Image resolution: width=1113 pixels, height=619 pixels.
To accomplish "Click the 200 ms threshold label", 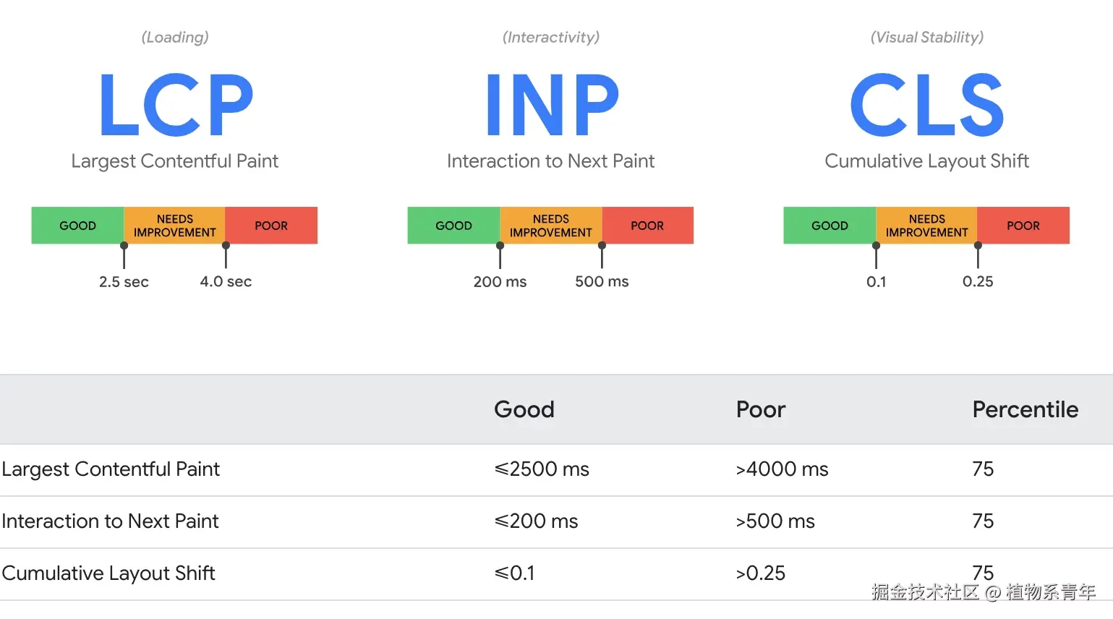I will [x=500, y=281].
